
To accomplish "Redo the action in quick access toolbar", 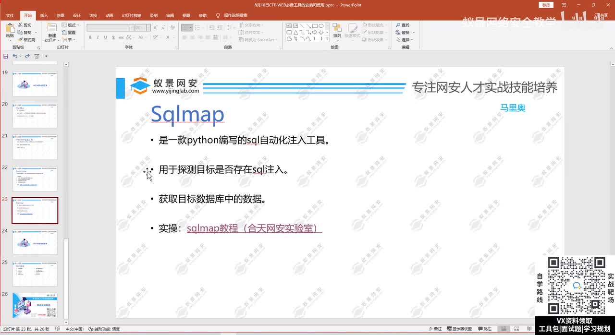I will 27,56.
